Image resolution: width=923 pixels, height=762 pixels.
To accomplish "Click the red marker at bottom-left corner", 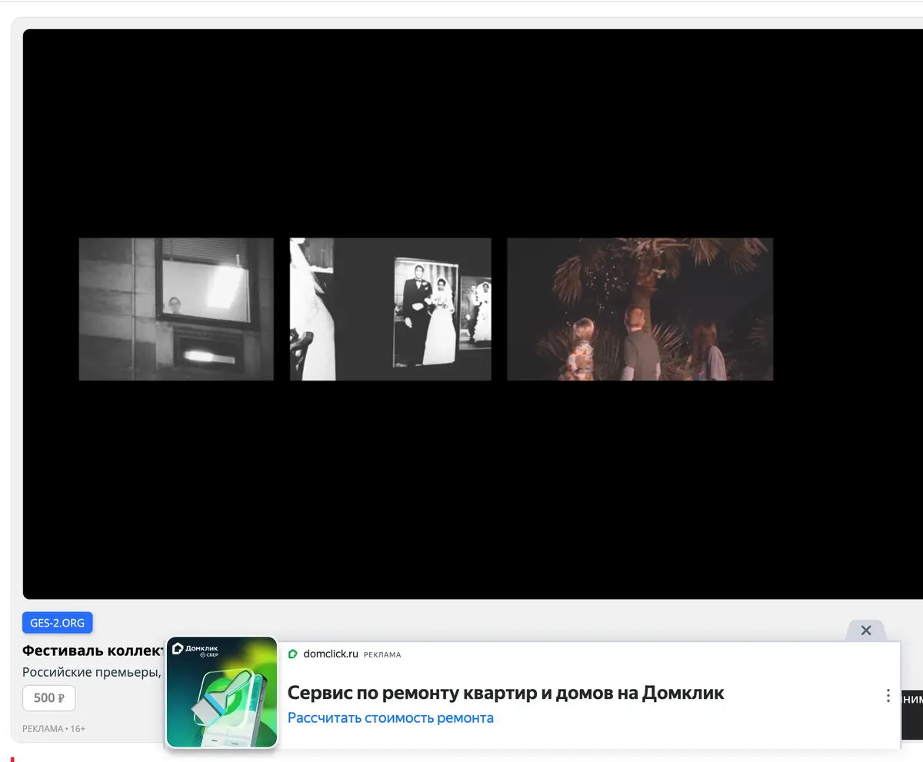I will [x=12, y=759].
